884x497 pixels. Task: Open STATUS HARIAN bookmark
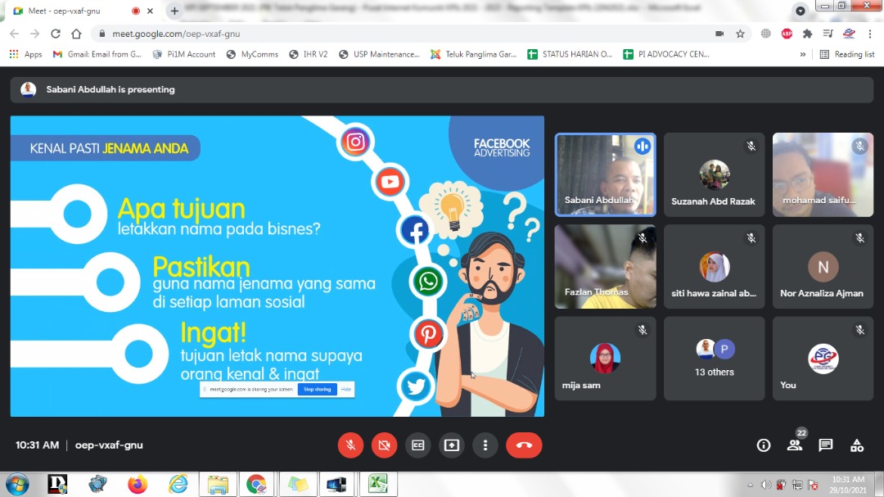click(570, 54)
